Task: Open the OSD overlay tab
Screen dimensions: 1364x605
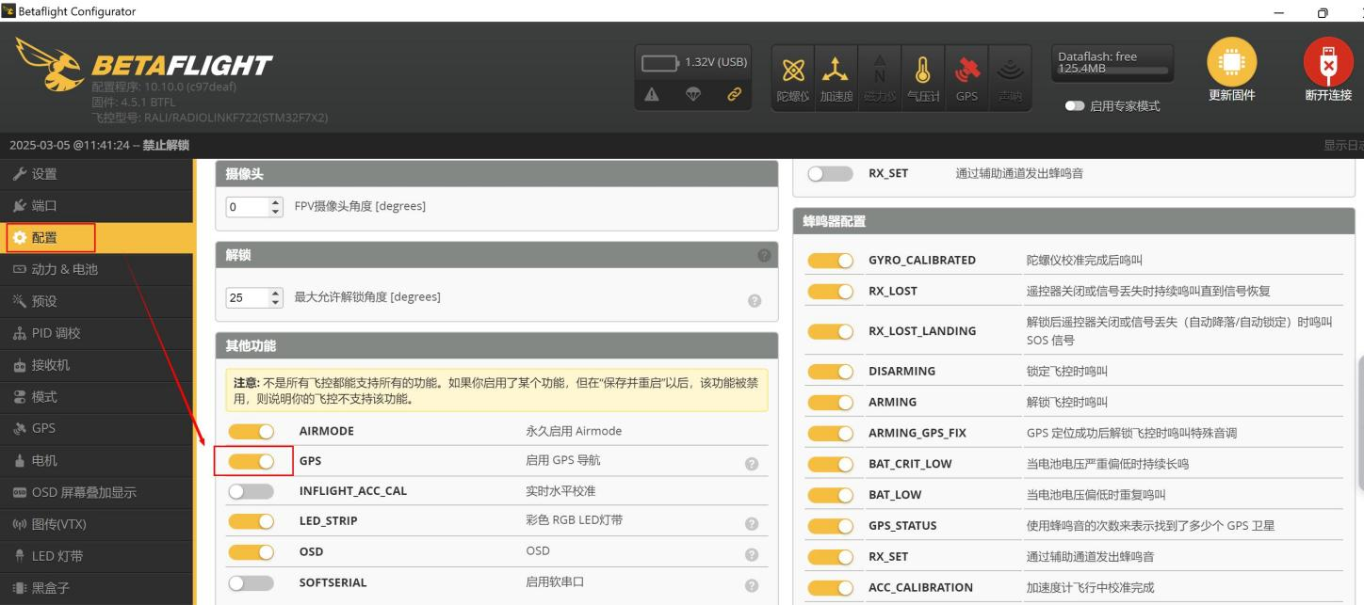Action: (x=84, y=492)
